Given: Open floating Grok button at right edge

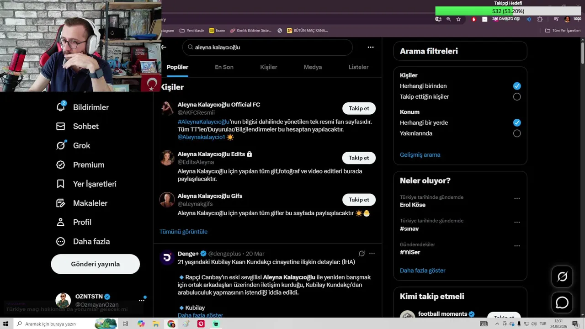Looking at the screenshot, I should (x=562, y=276).
